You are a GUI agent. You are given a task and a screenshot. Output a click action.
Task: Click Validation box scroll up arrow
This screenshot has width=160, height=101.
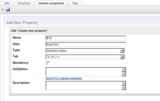pos(124,70)
